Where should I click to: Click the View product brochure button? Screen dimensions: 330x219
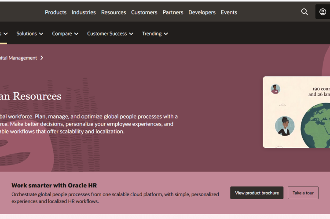pyautogui.click(x=257, y=193)
